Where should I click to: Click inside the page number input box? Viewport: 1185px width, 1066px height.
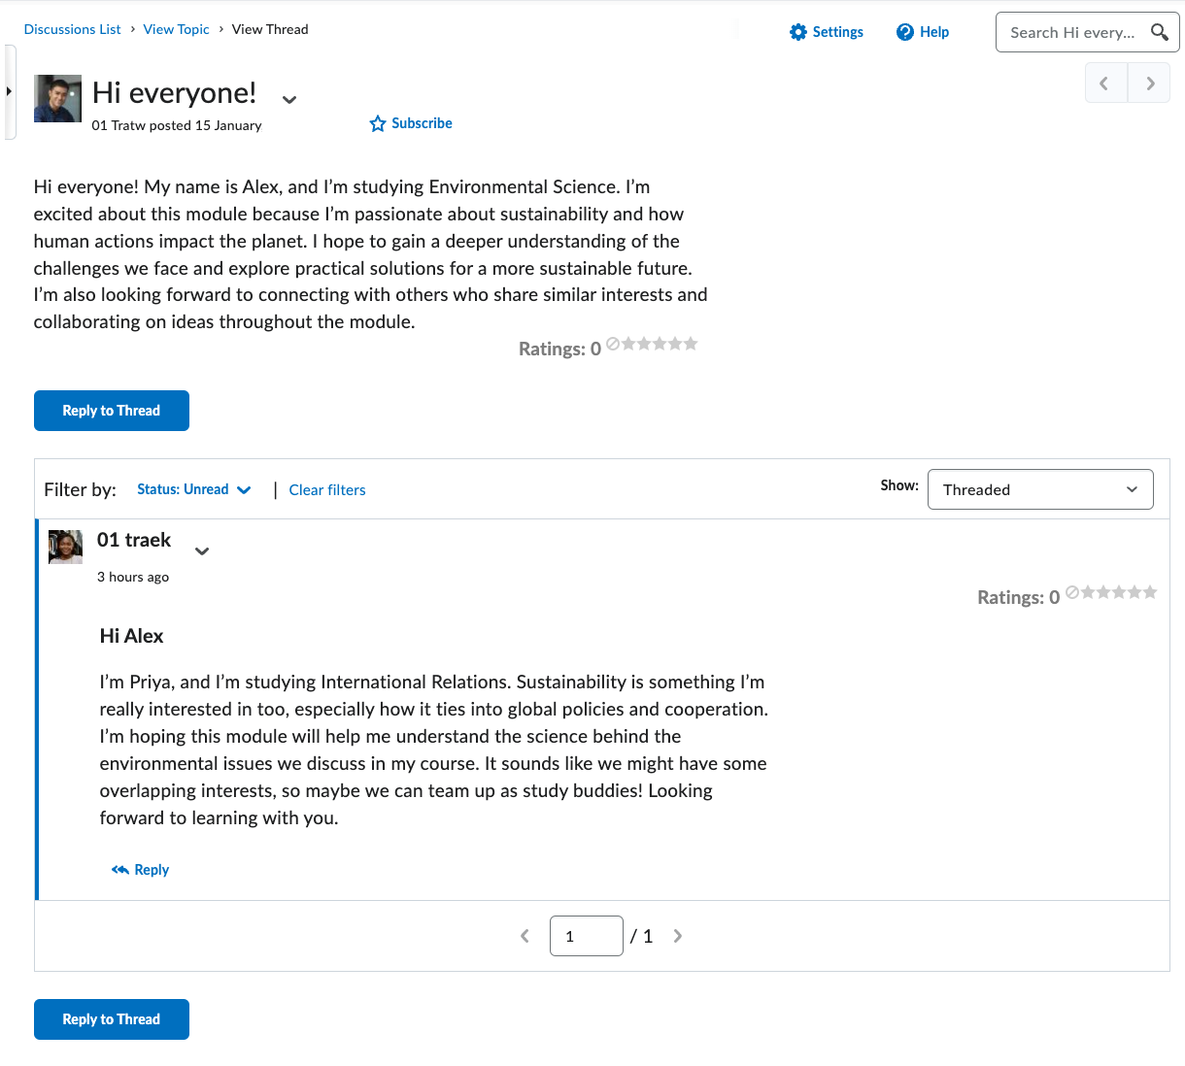[x=587, y=935]
